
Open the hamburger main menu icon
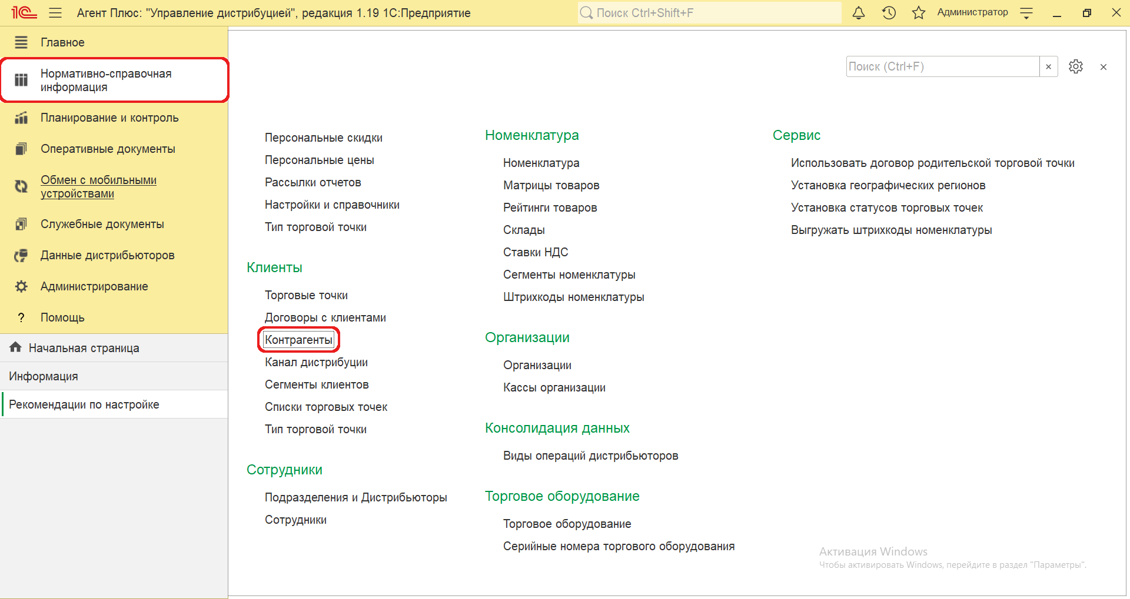tap(55, 12)
